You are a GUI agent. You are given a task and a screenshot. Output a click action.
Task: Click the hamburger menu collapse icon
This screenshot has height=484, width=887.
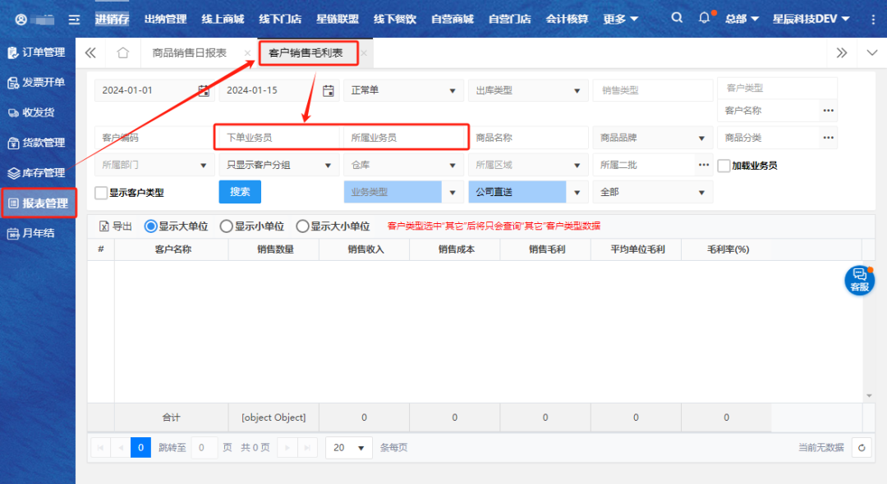tap(74, 19)
